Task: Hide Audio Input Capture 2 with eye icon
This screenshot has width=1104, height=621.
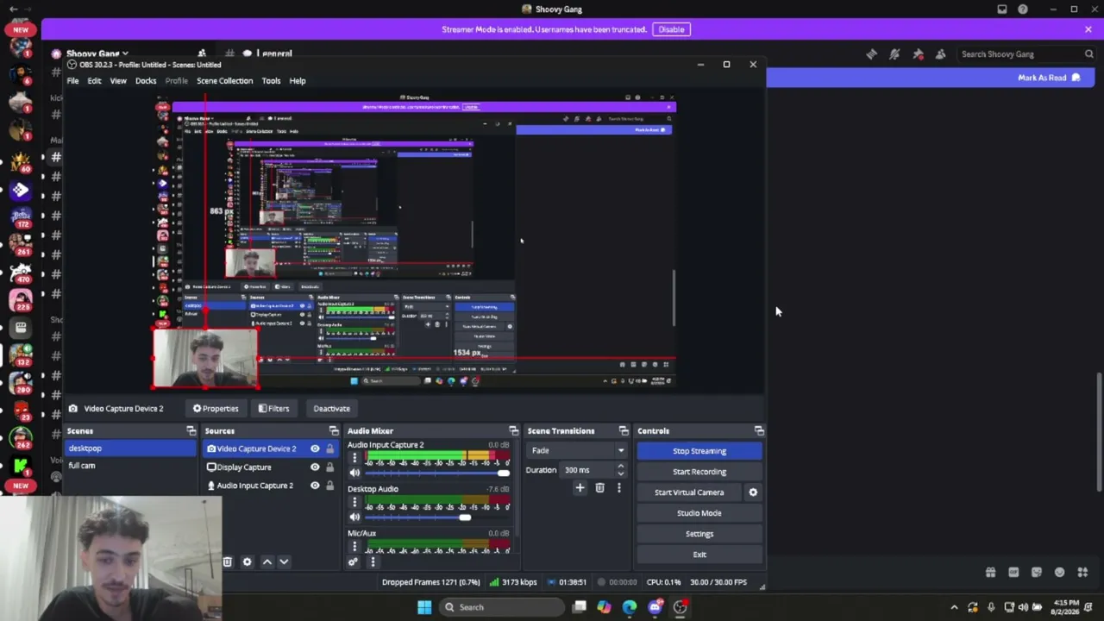Action: coord(315,486)
